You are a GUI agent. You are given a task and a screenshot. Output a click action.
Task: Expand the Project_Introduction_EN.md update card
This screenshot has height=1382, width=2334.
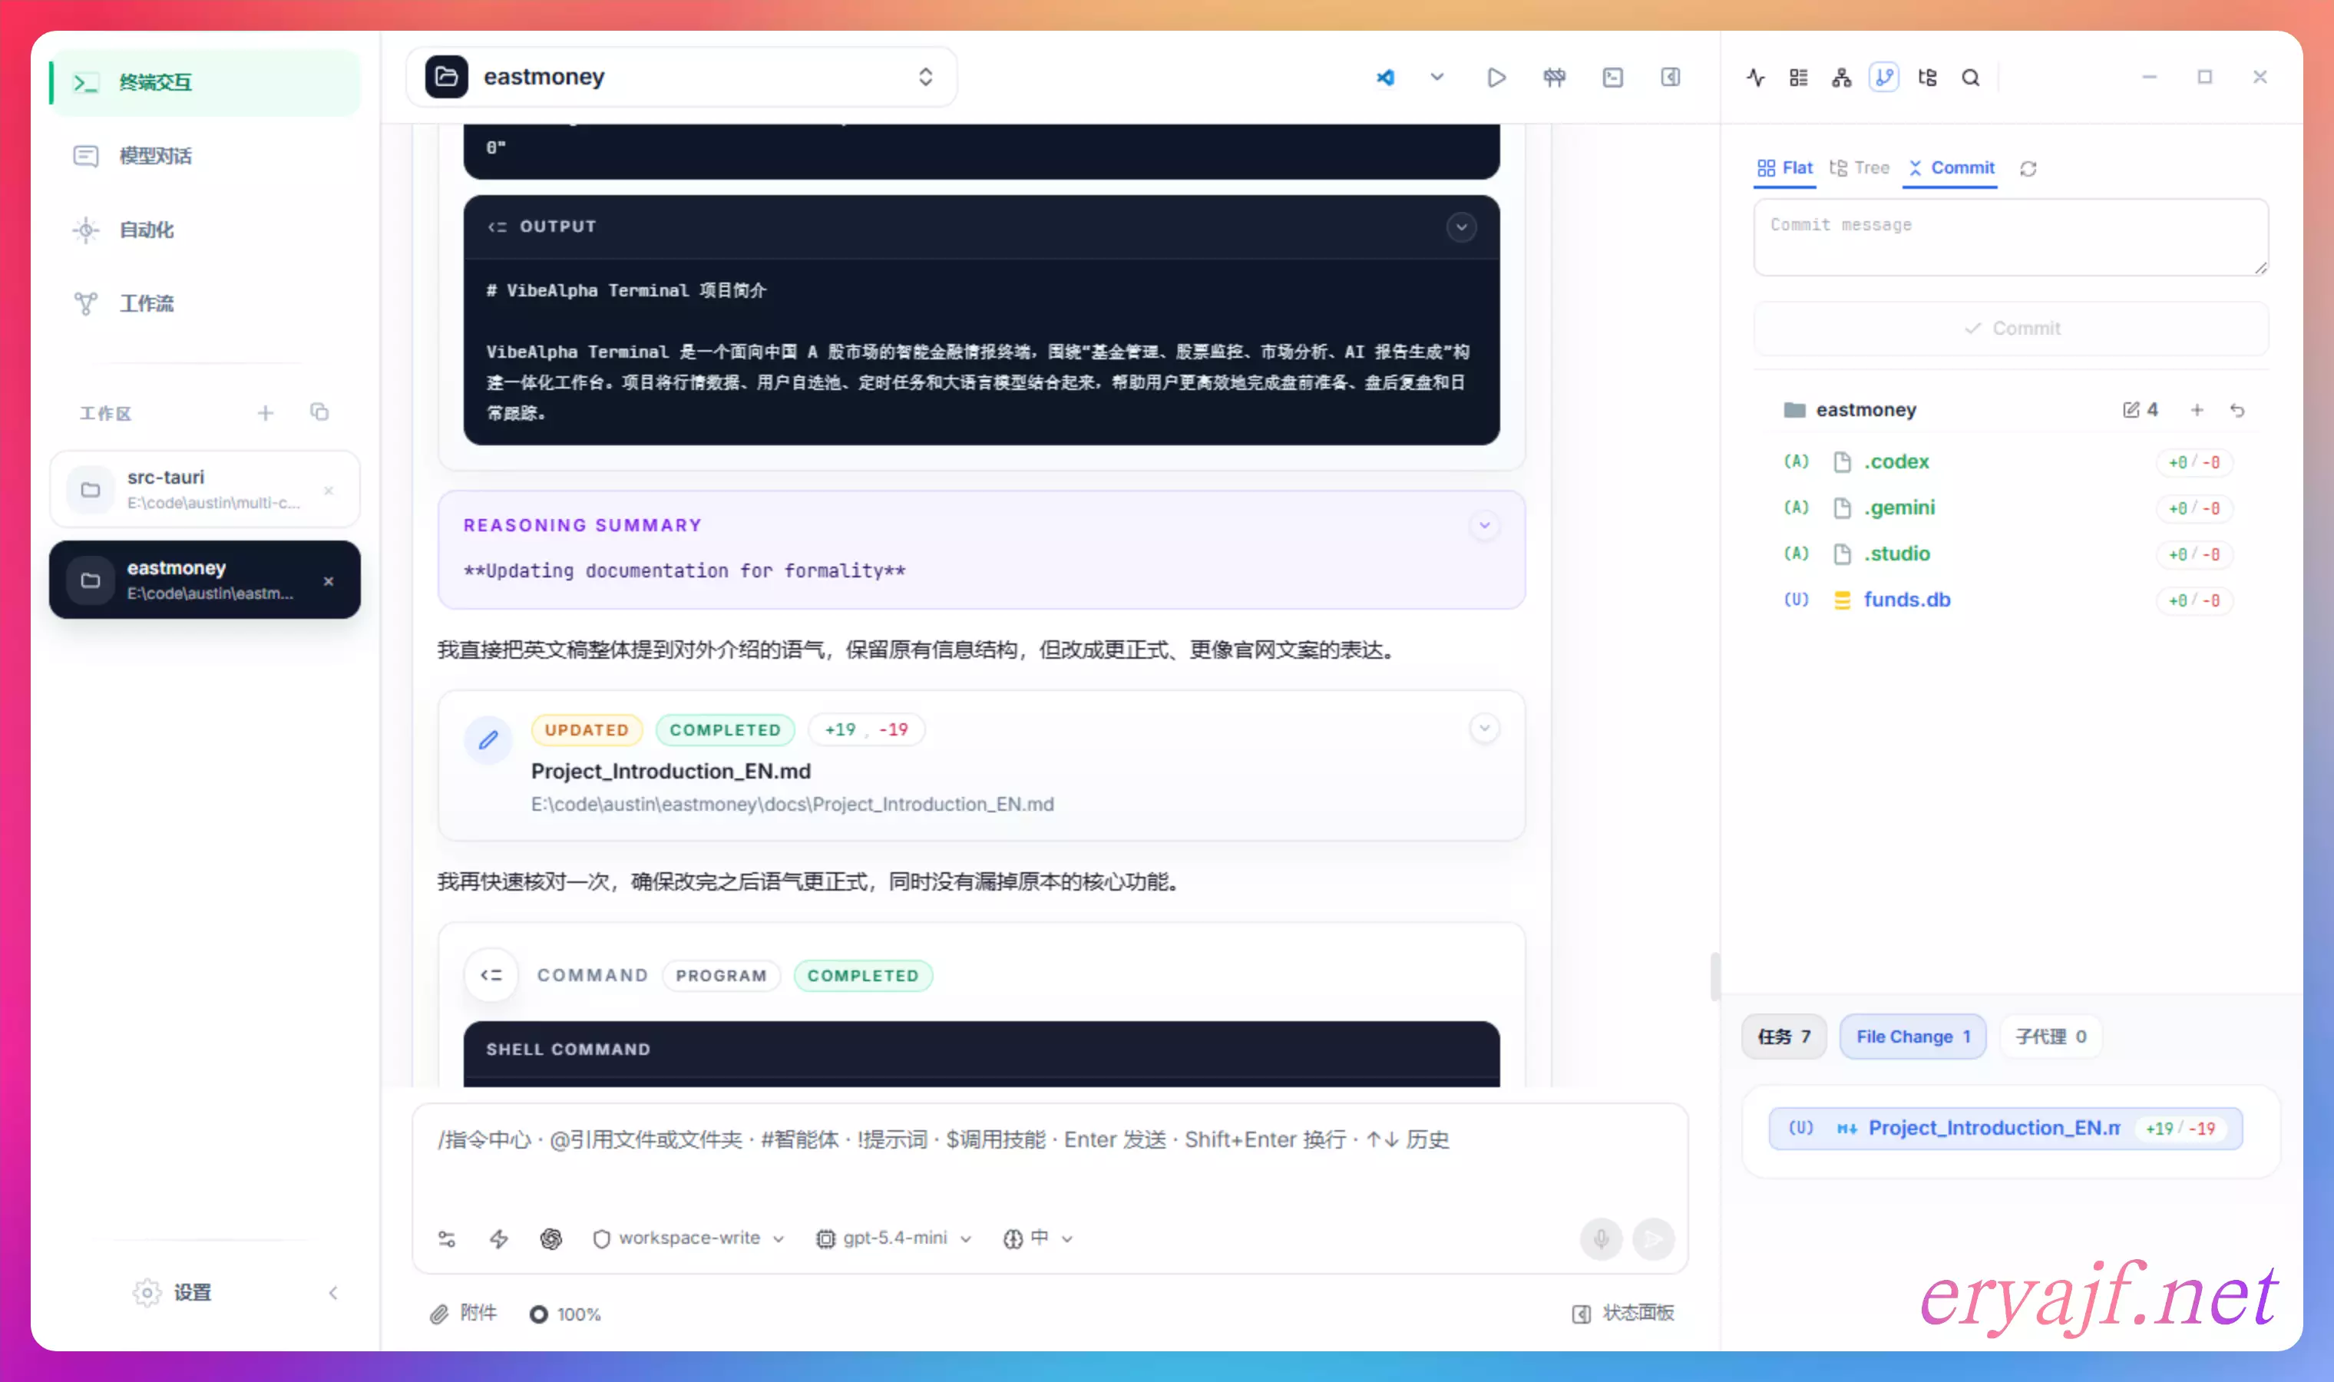1485,729
